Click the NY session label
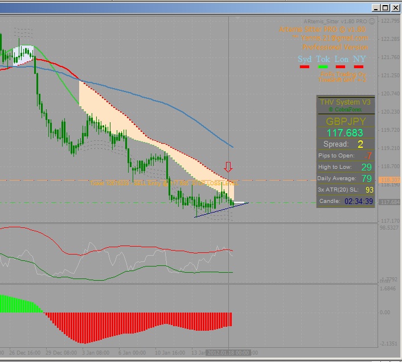 click(x=359, y=59)
